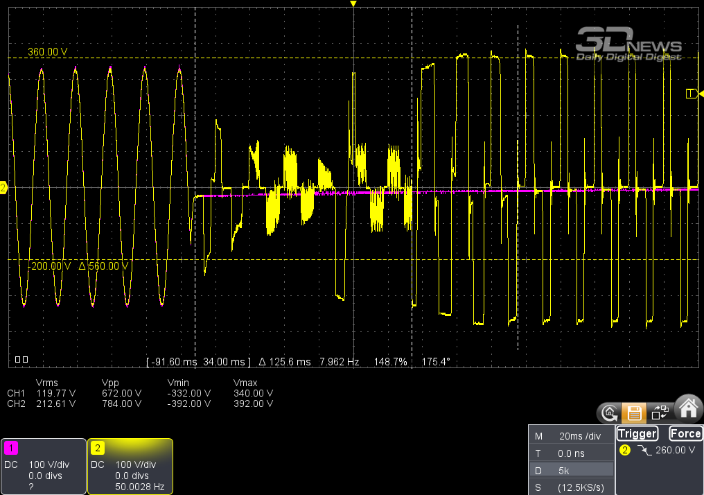Viewport: 704px width, 495px height.
Task: Click the -200.00 V lower cursor label
Action: (49, 266)
